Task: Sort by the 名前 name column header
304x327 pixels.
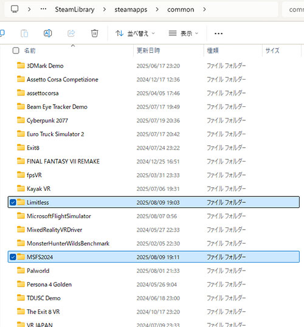Action: pyautogui.click(x=30, y=50)
